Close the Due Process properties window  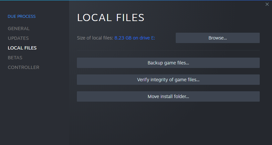tap(267, 4)
